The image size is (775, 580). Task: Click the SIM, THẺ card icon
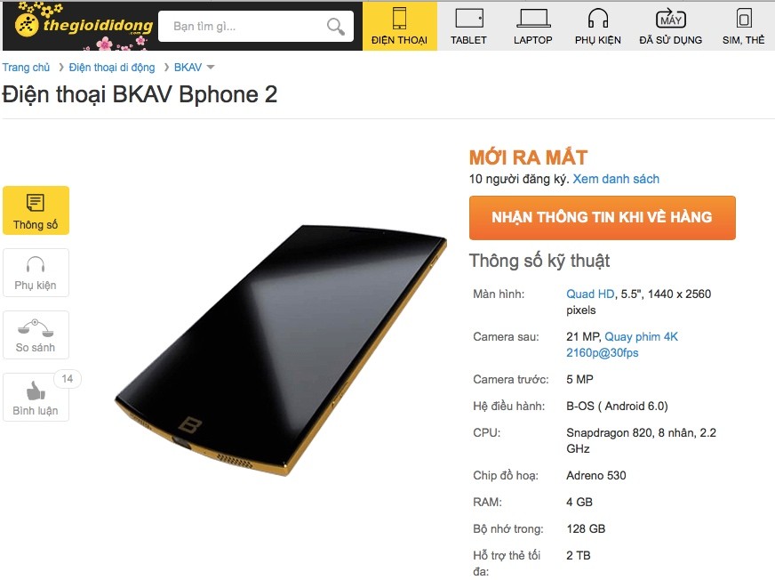tap(742, 18)
